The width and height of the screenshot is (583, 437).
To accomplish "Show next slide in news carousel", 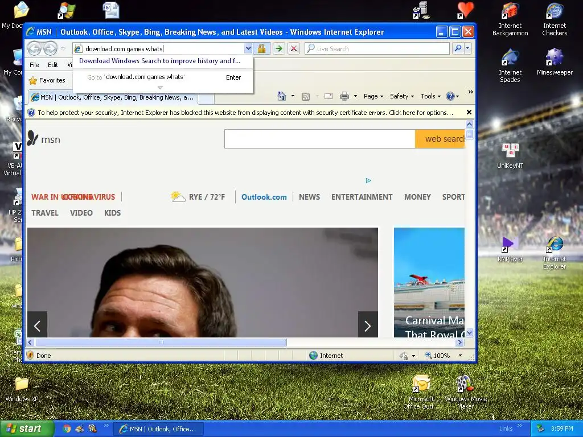I will coord(367,326).
